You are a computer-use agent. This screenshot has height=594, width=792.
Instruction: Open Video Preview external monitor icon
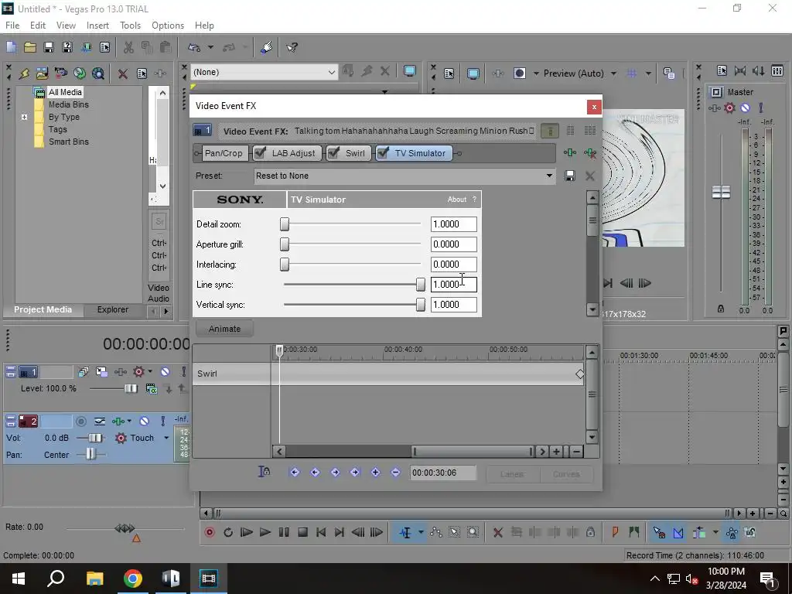coord(473,73)
